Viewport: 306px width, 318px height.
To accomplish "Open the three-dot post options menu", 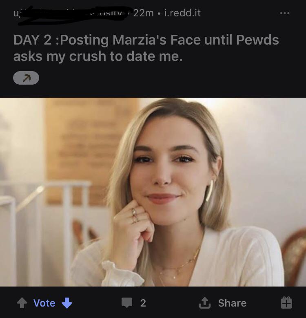I will coord(284,13).
